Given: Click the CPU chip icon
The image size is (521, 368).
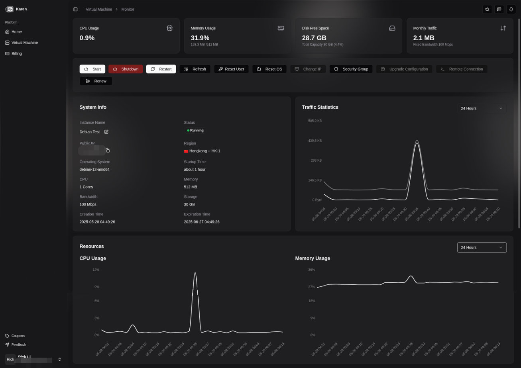Looking at the screenshot, I should coord(170,28).
